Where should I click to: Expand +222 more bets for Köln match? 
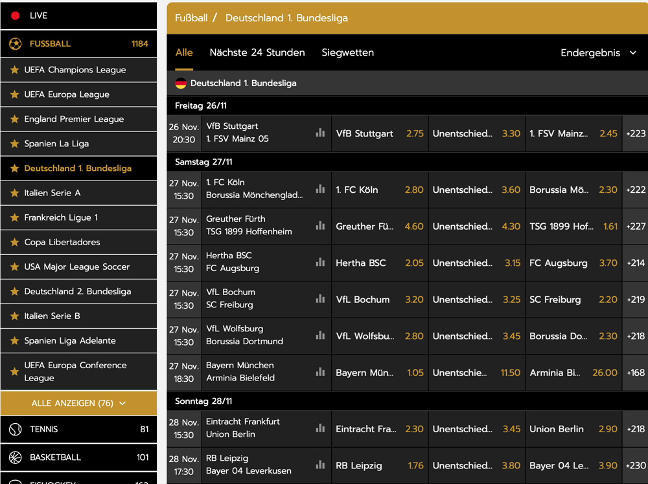[x=635, y=190]
